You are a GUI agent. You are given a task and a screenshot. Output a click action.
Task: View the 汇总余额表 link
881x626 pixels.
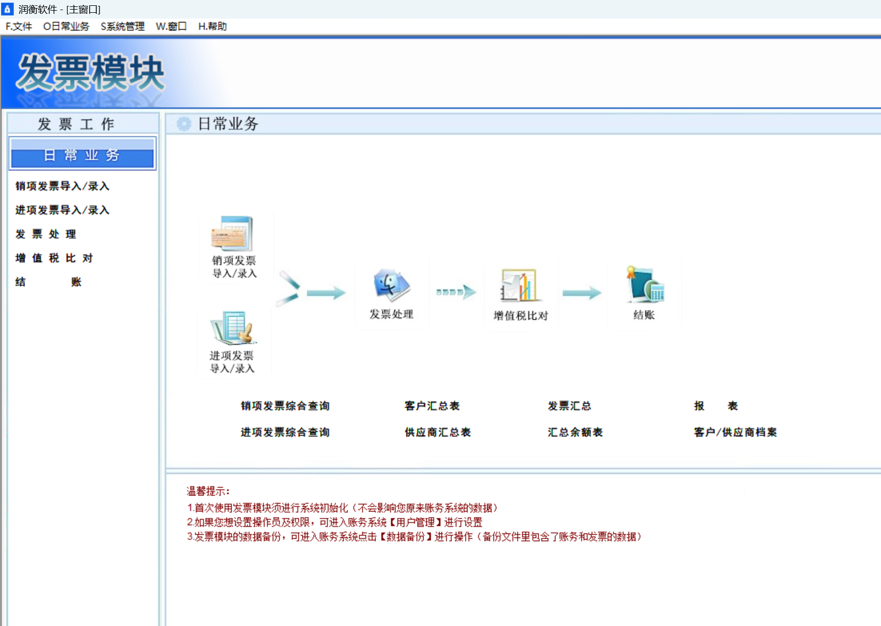tap(575, 432)
